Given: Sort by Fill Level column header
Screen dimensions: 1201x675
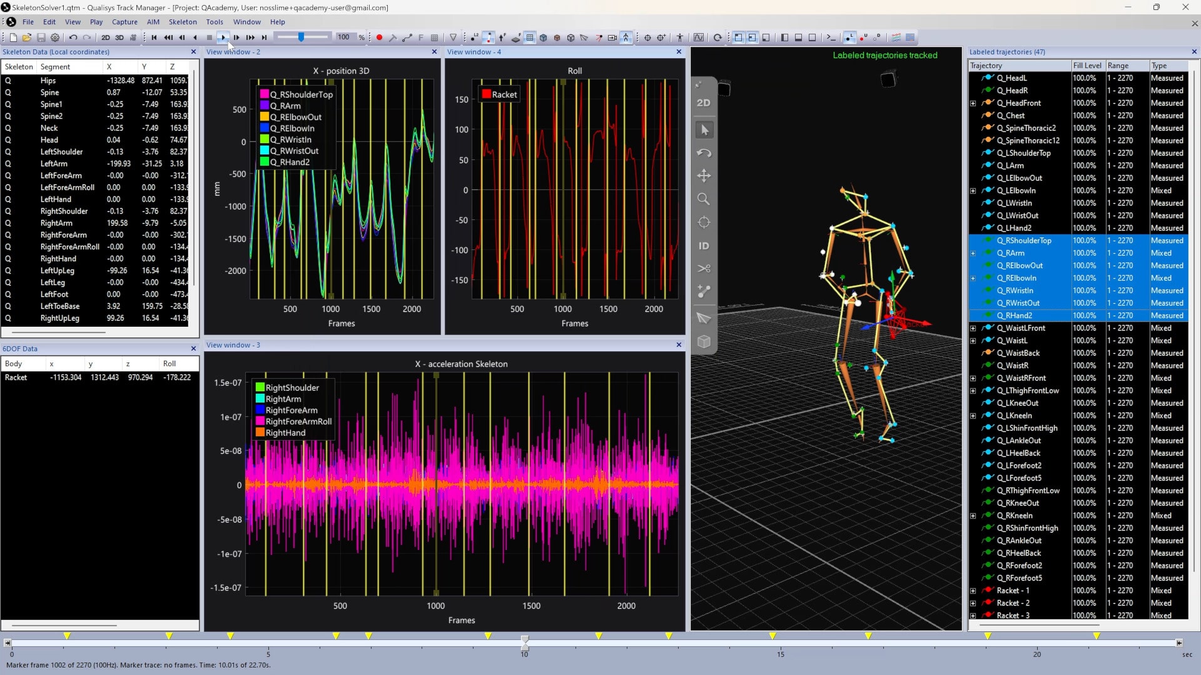Looking at the screenshot, I should pos(1087,66).
